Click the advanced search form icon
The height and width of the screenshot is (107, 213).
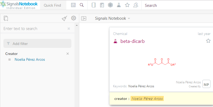coord(73,5)
